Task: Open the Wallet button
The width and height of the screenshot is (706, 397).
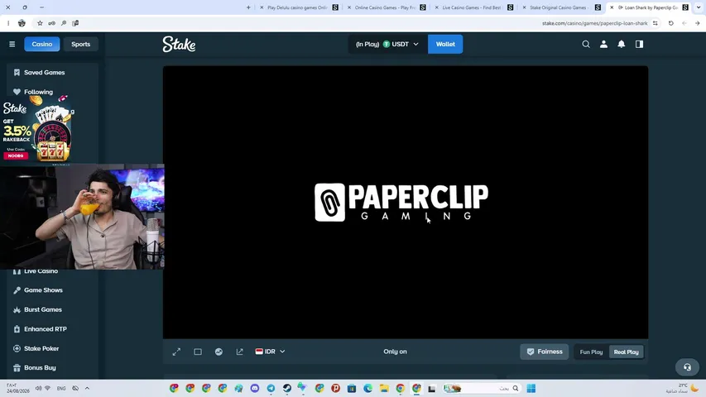Action: 445,44
